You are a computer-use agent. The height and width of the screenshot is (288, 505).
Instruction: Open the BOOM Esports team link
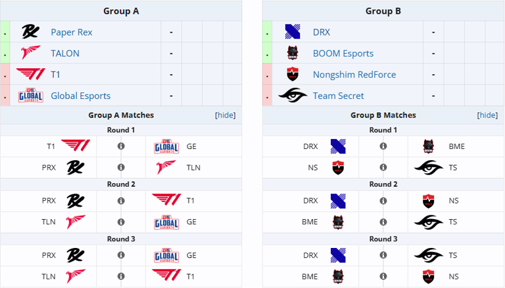pos(343,53)
